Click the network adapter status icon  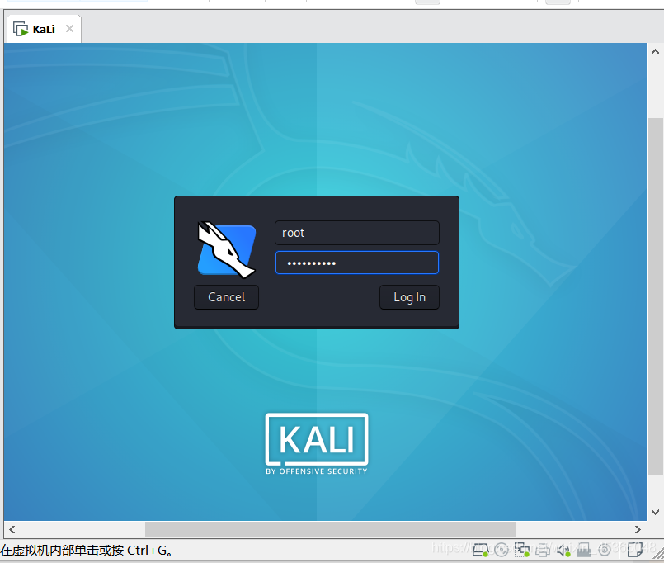pyautogui.click(x=521, y=550)
